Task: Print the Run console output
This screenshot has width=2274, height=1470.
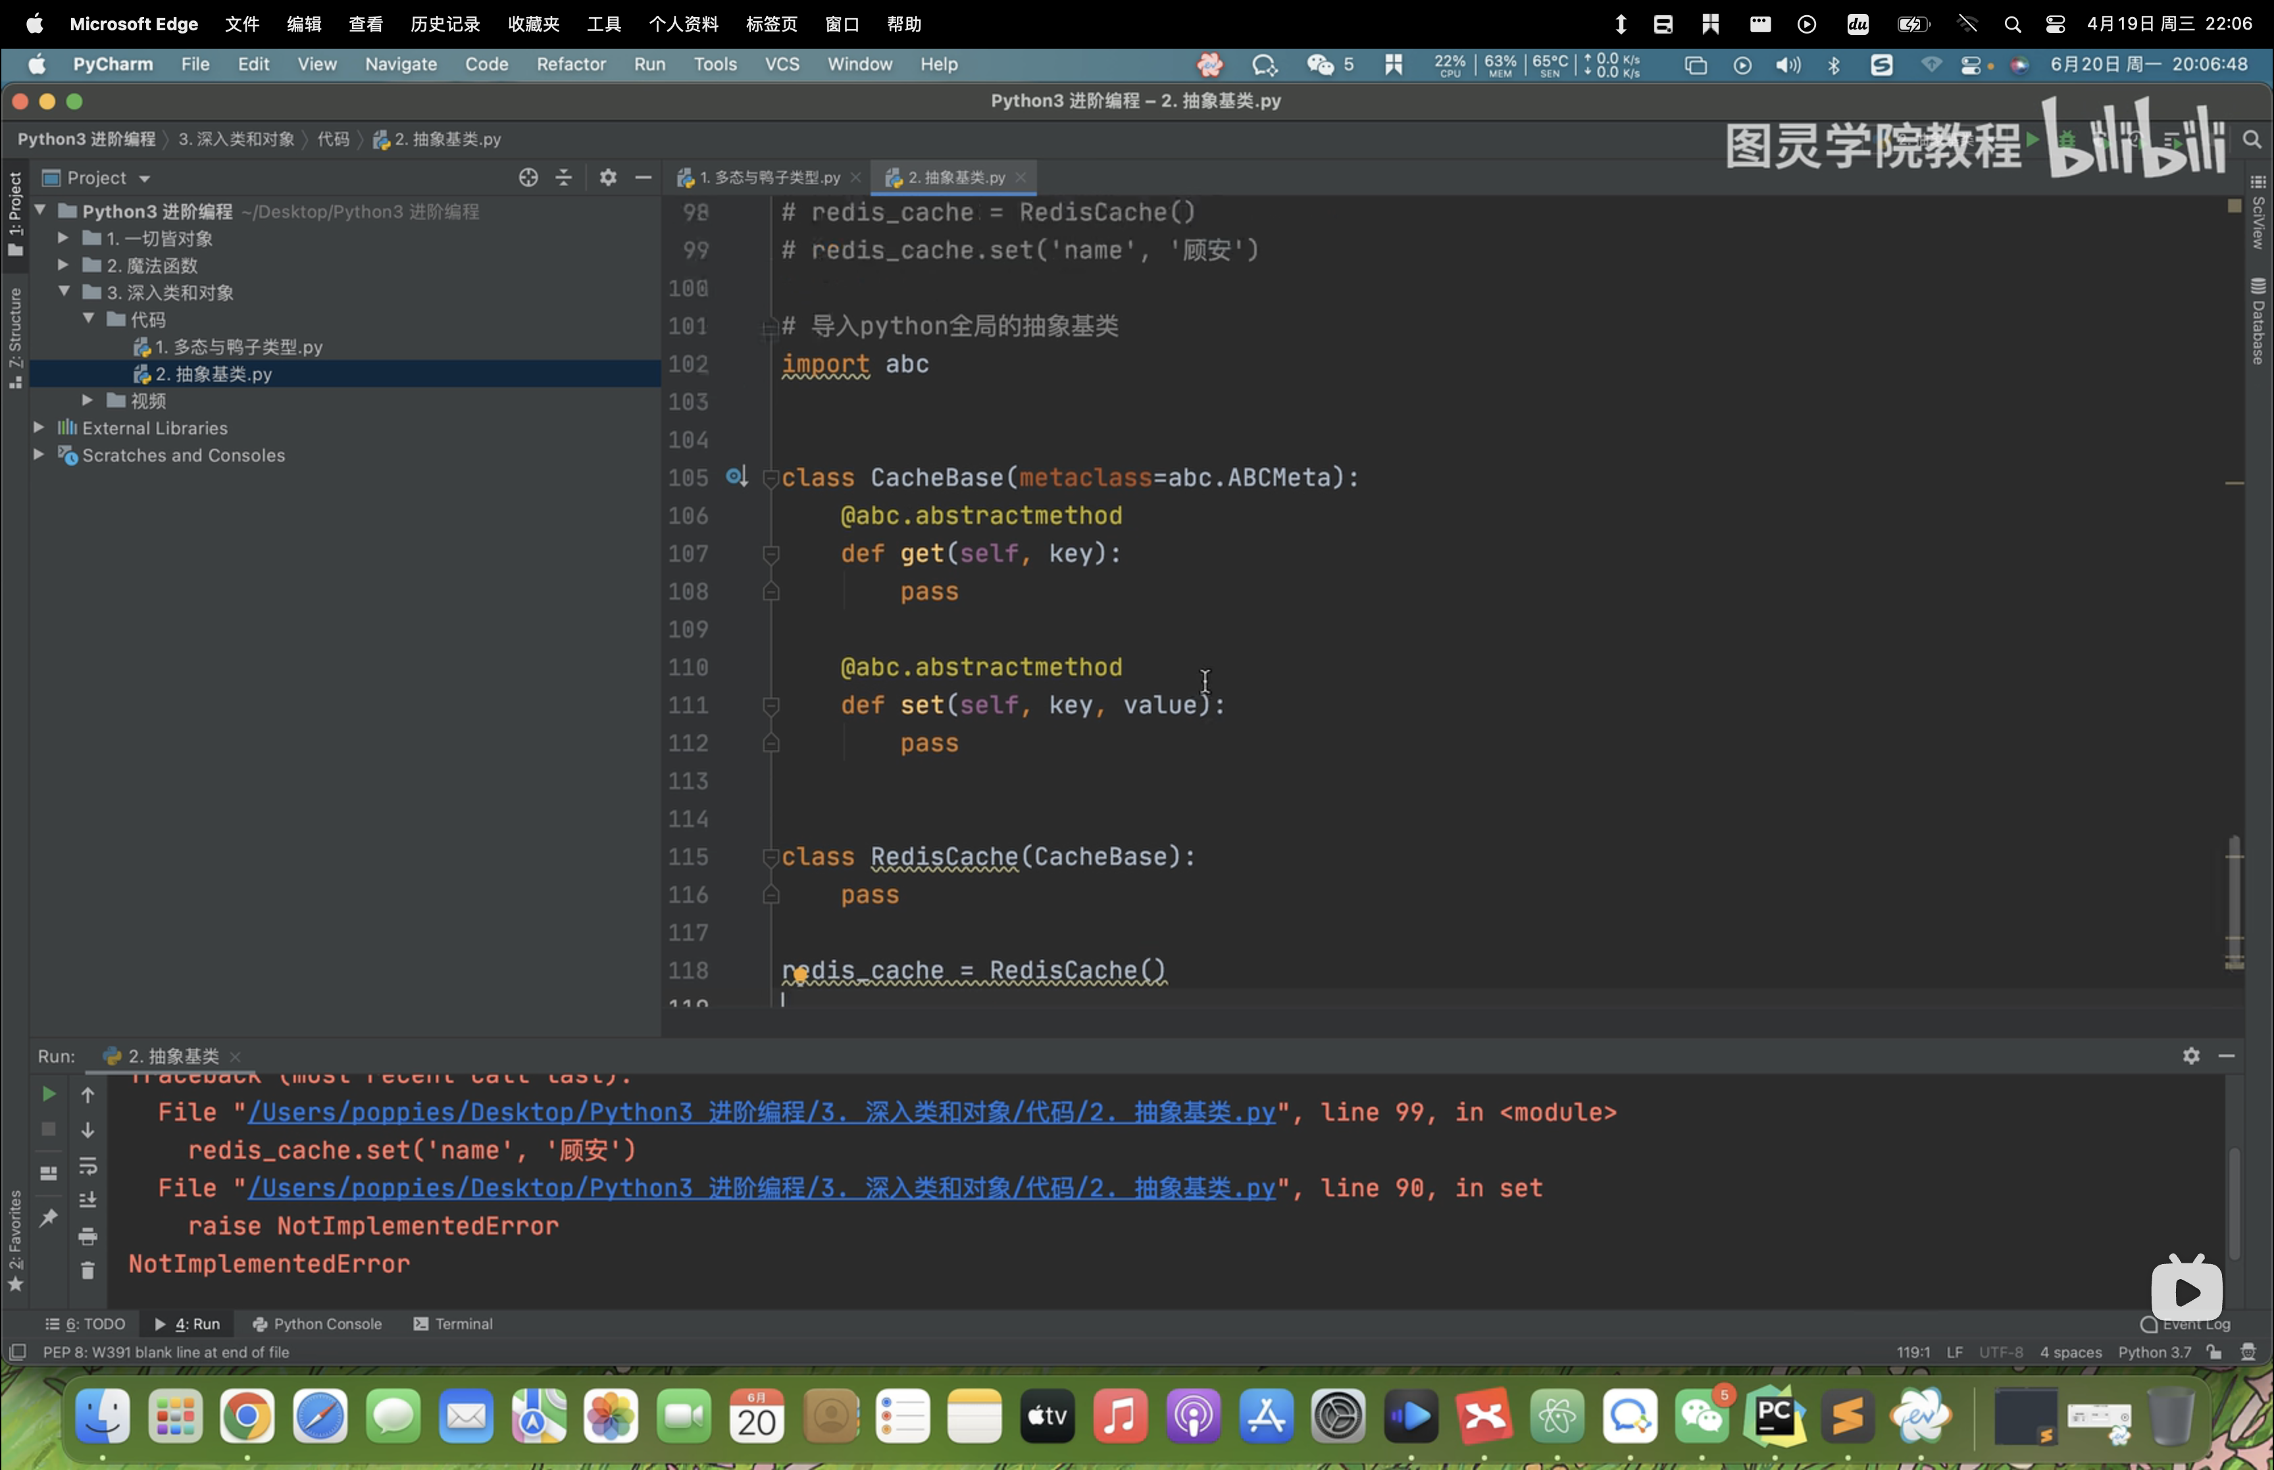Action: click(x=88, y=1236)
